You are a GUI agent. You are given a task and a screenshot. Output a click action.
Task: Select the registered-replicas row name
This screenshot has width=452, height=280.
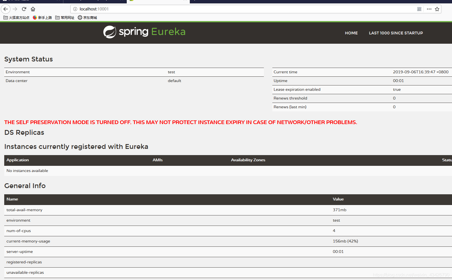[x=24, y=262]
